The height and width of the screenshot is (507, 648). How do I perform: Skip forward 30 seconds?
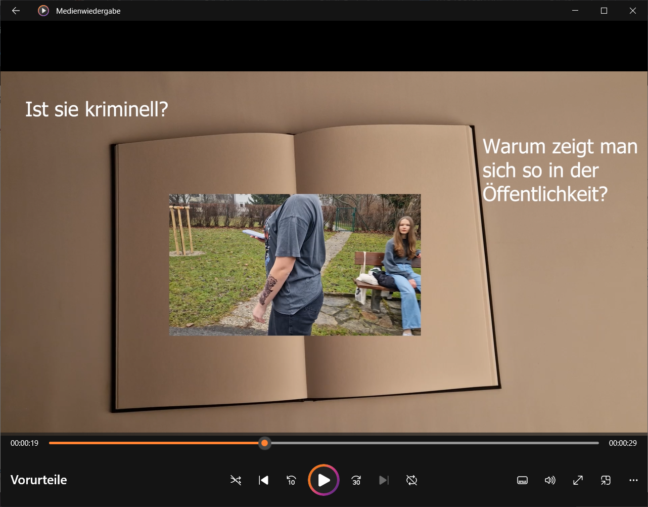(x=356, y=480)
